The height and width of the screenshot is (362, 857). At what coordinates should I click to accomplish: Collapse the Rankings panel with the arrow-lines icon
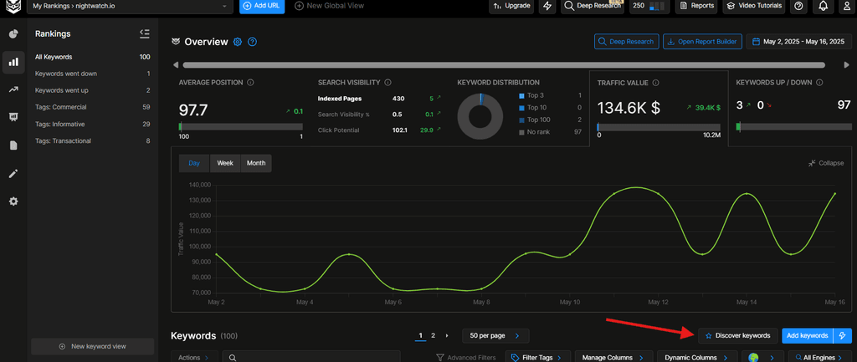pyautogui.click(x=144, y=33)
